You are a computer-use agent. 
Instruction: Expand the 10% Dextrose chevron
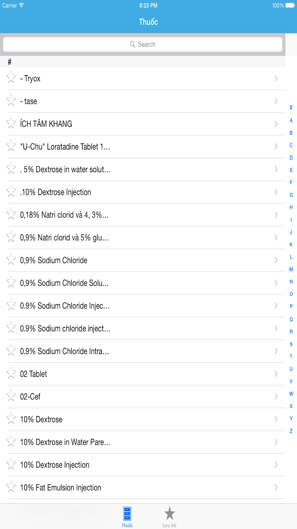coord(276,419)
